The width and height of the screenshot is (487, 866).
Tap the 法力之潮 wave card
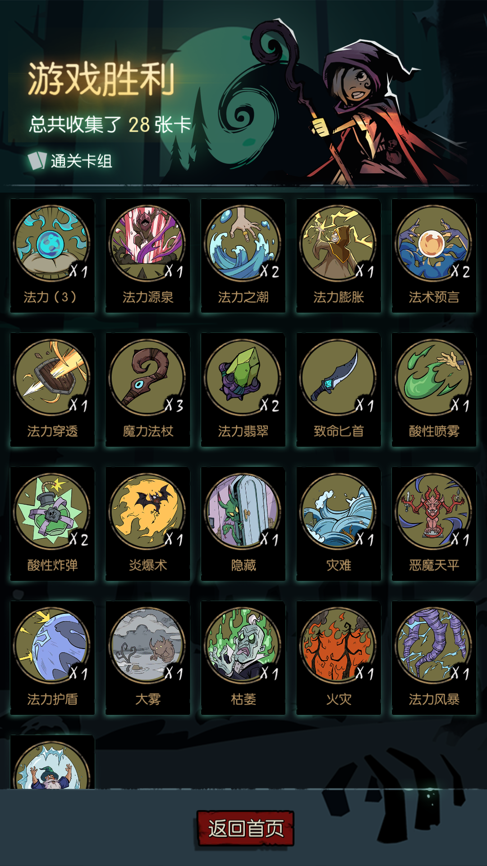click(x=243, y=256)
